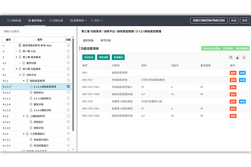This screenshot has width=251, height=167.
Task: Expand the 第一章 引言 tree node
Action: click(x=16, y=51)
